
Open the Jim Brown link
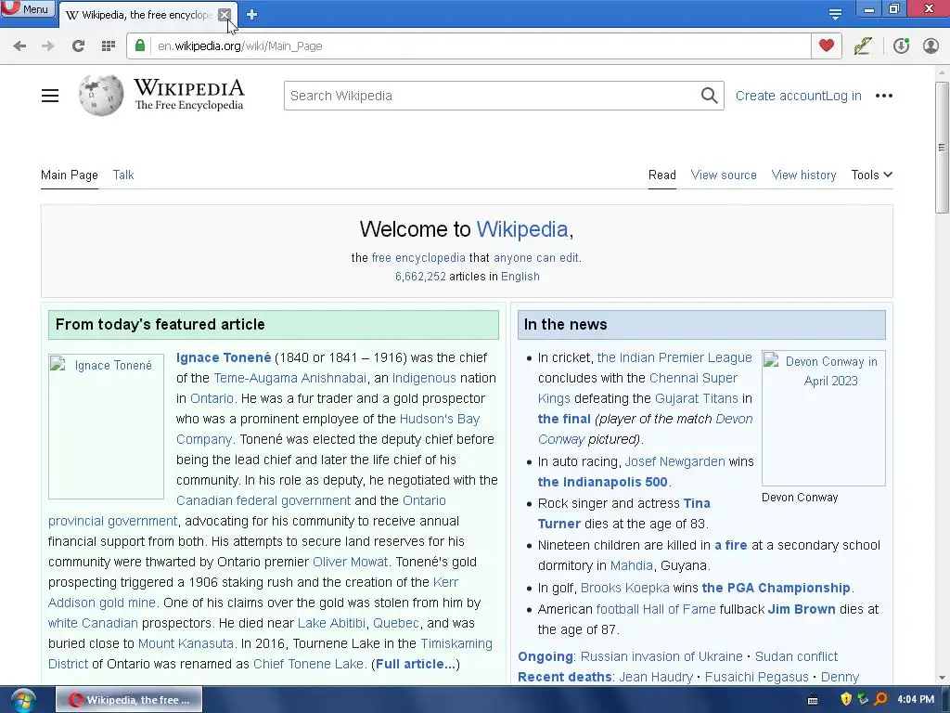(x=801, y=609)
